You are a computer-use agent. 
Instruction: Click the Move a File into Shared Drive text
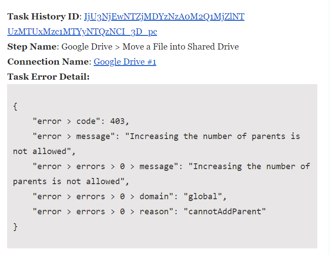coord(181,47)
